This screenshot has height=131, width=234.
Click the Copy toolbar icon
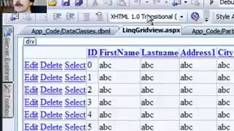click(x=108, y=3)
